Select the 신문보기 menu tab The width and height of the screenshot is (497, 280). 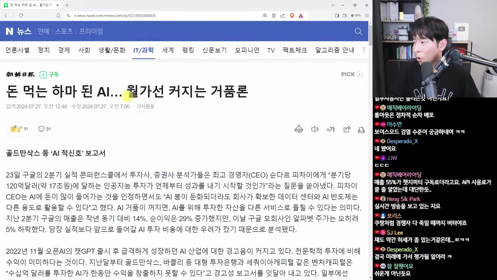coord(214,50)
